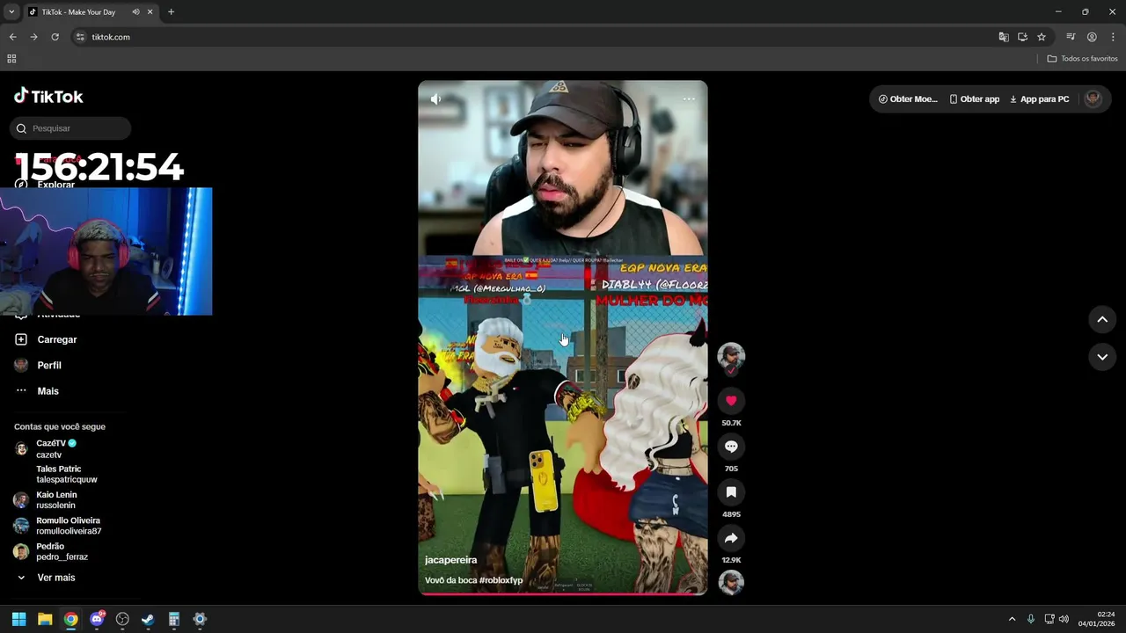
Task: Show hidden system tray icons
Action: click(x=1012, y=619)
